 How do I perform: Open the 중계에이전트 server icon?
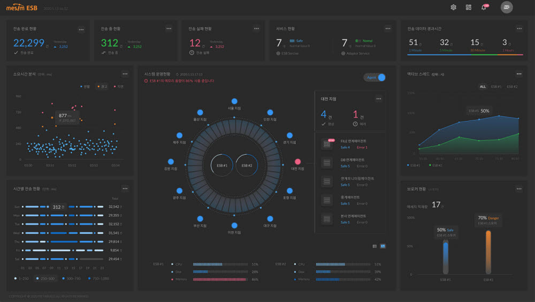(x=327, y=200)
